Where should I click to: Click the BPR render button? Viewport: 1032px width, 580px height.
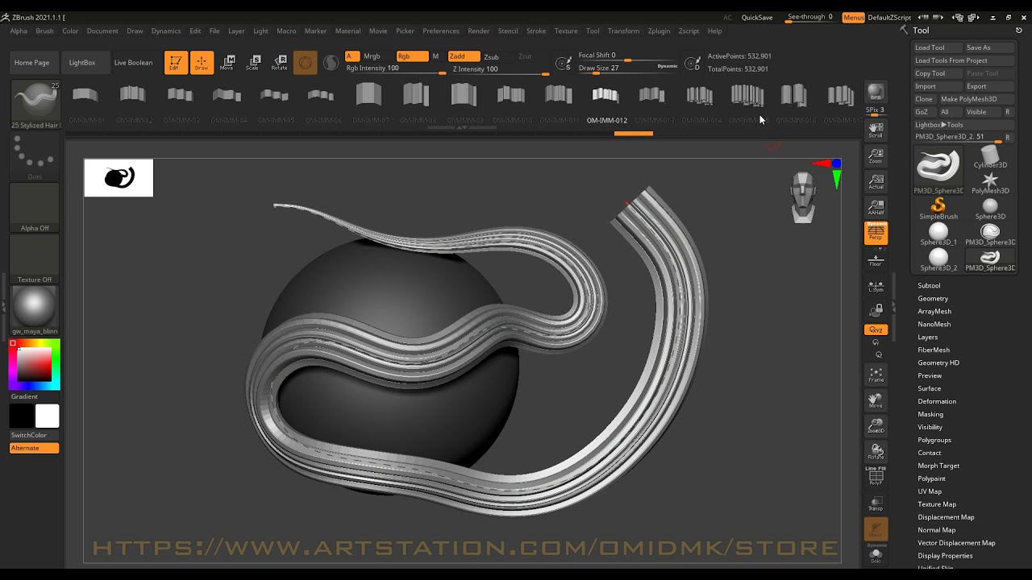pos(876,93)
